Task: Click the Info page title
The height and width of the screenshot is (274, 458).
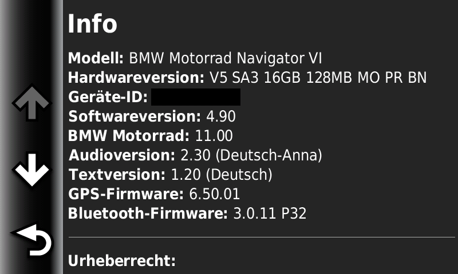Action: point(92,25)
